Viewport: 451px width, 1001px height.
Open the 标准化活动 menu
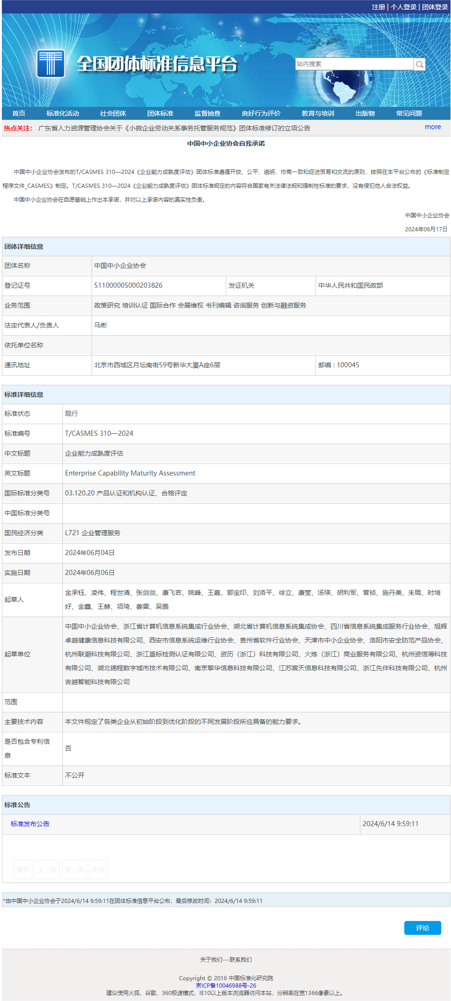pos(63,113)
